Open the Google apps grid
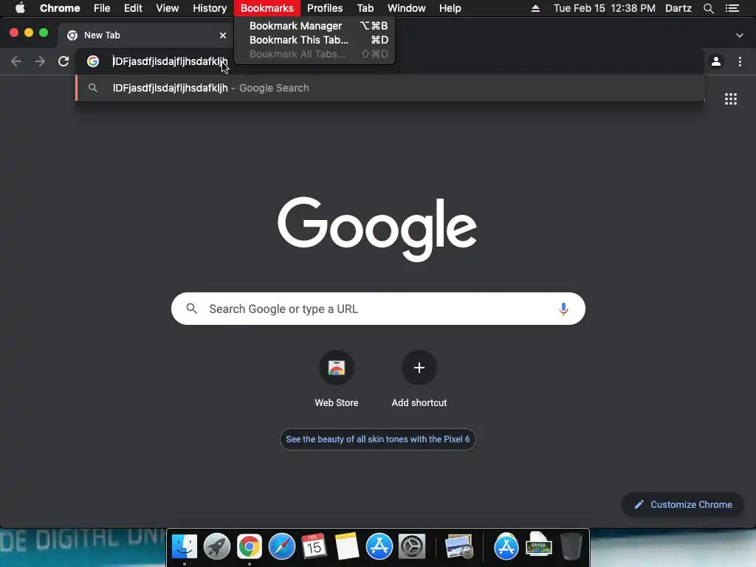756x567 pixels. (730, 99)
